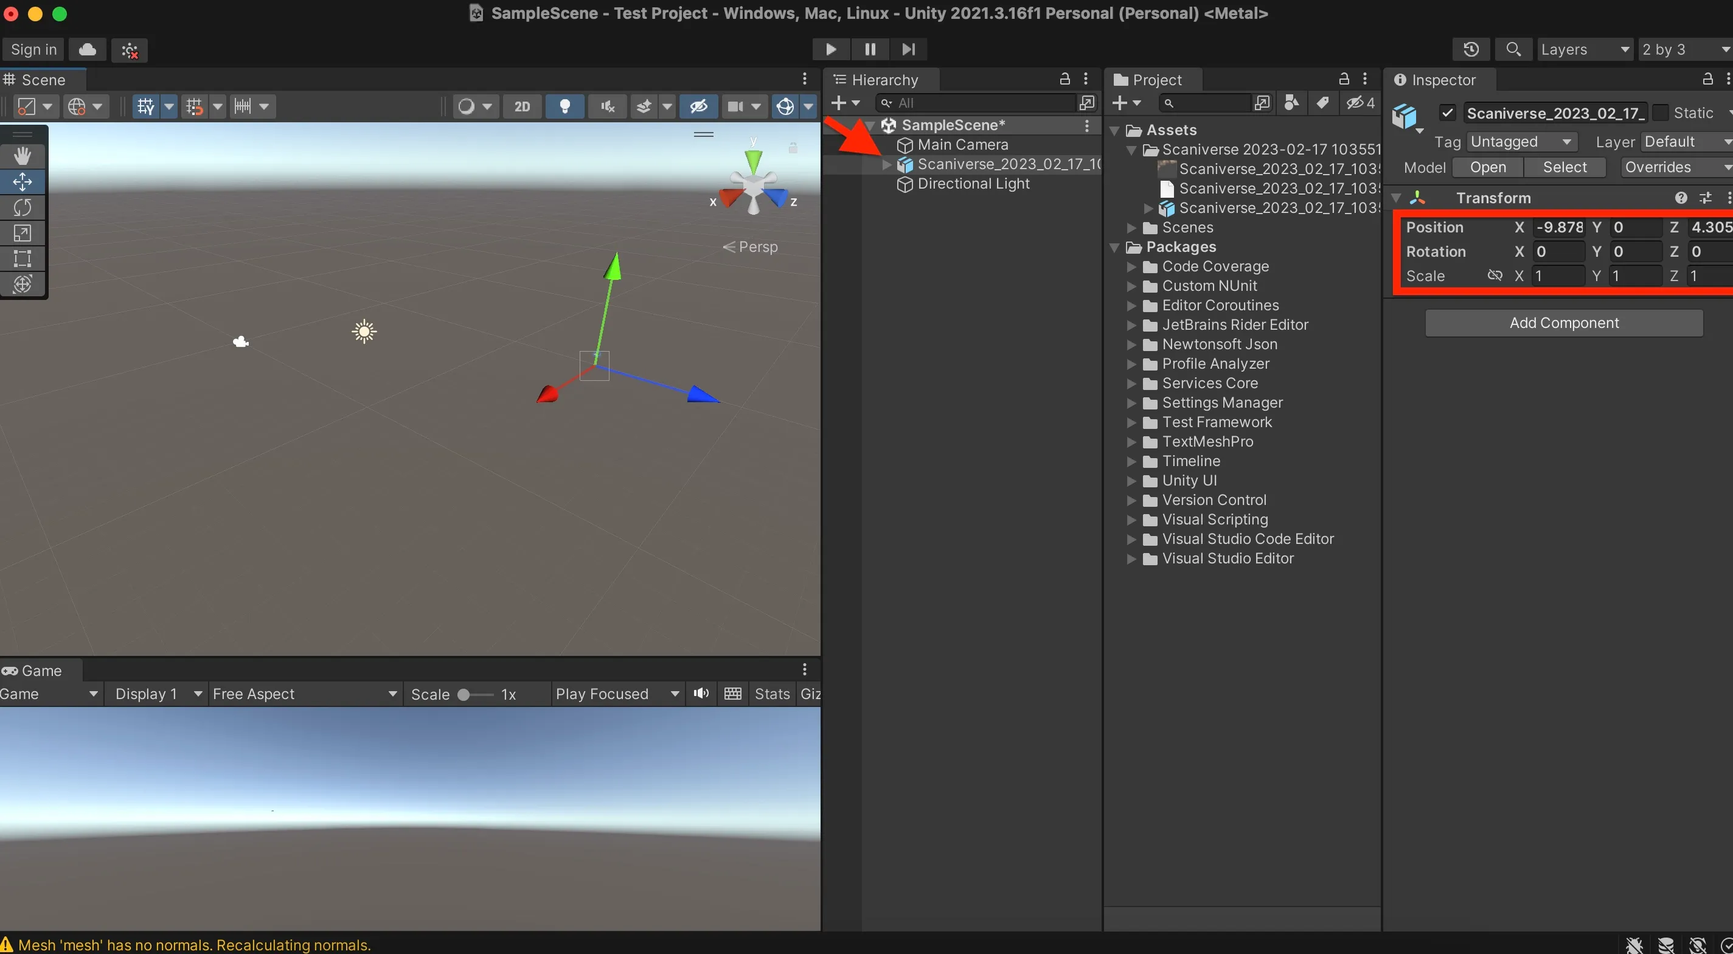Viewport: 1733px width, 954px height.
Task: Click the Sign in button
Action: [33, 49]
